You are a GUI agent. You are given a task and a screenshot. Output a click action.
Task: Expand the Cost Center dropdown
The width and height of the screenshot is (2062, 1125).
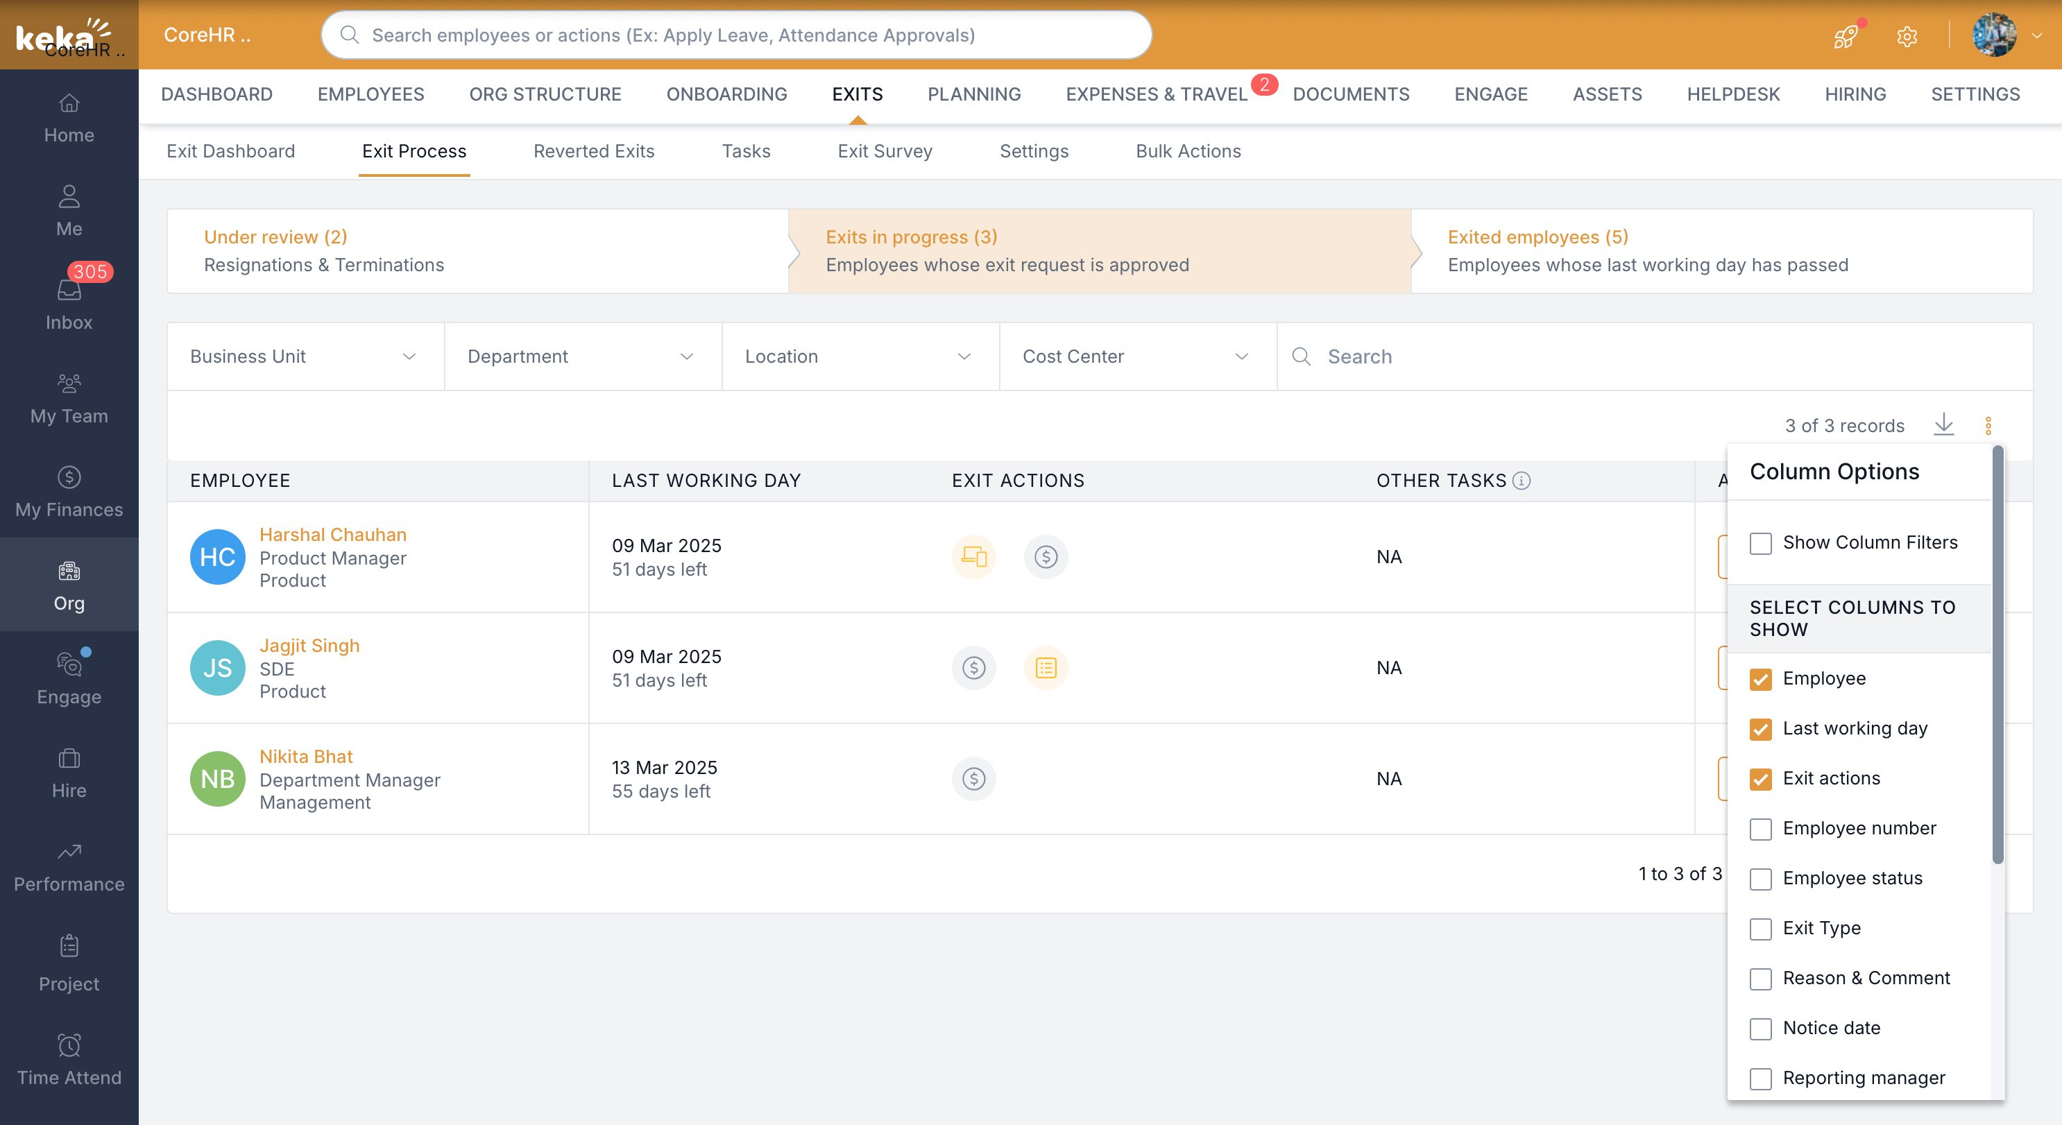pyautogui.click(x=1136, y=356)
